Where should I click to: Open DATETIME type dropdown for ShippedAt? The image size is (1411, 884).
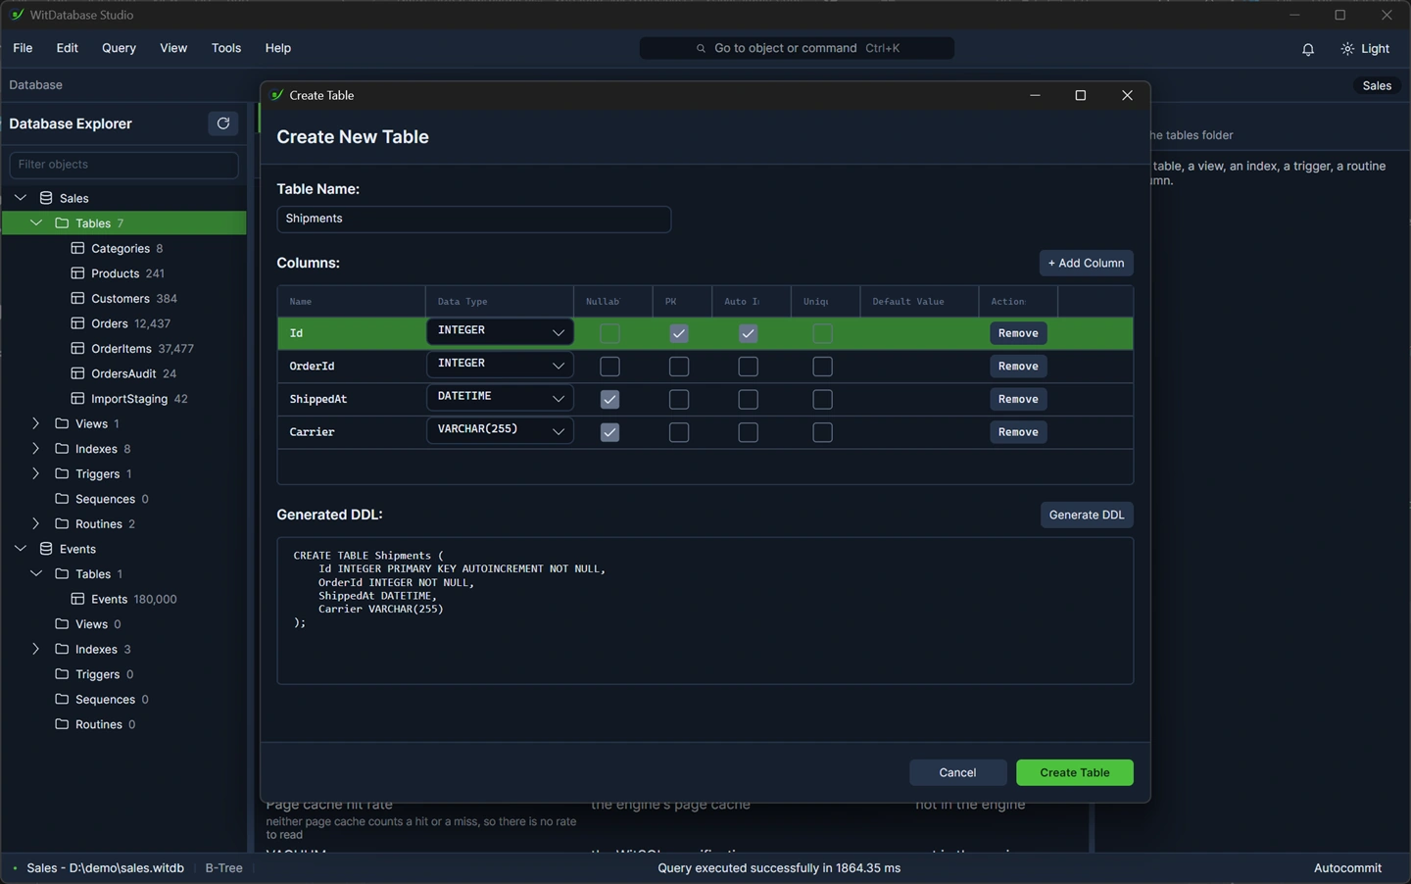coord(500,397)
